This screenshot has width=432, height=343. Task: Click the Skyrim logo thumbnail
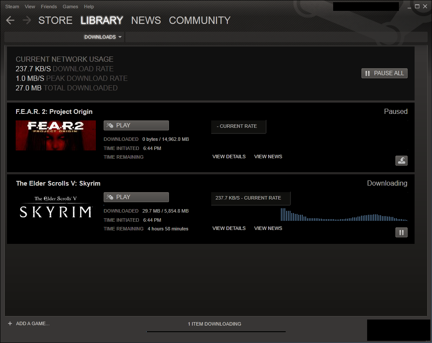(56, 207)
